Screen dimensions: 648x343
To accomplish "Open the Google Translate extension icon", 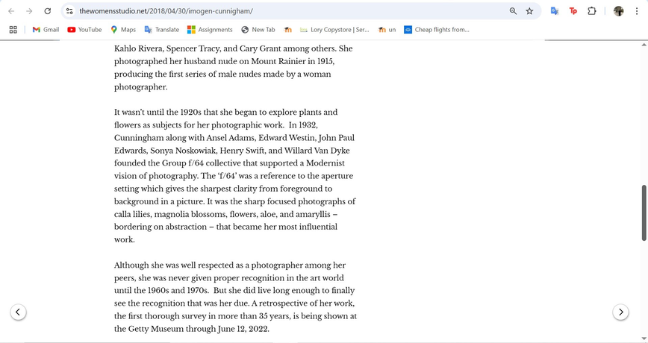I will (555, 11).
